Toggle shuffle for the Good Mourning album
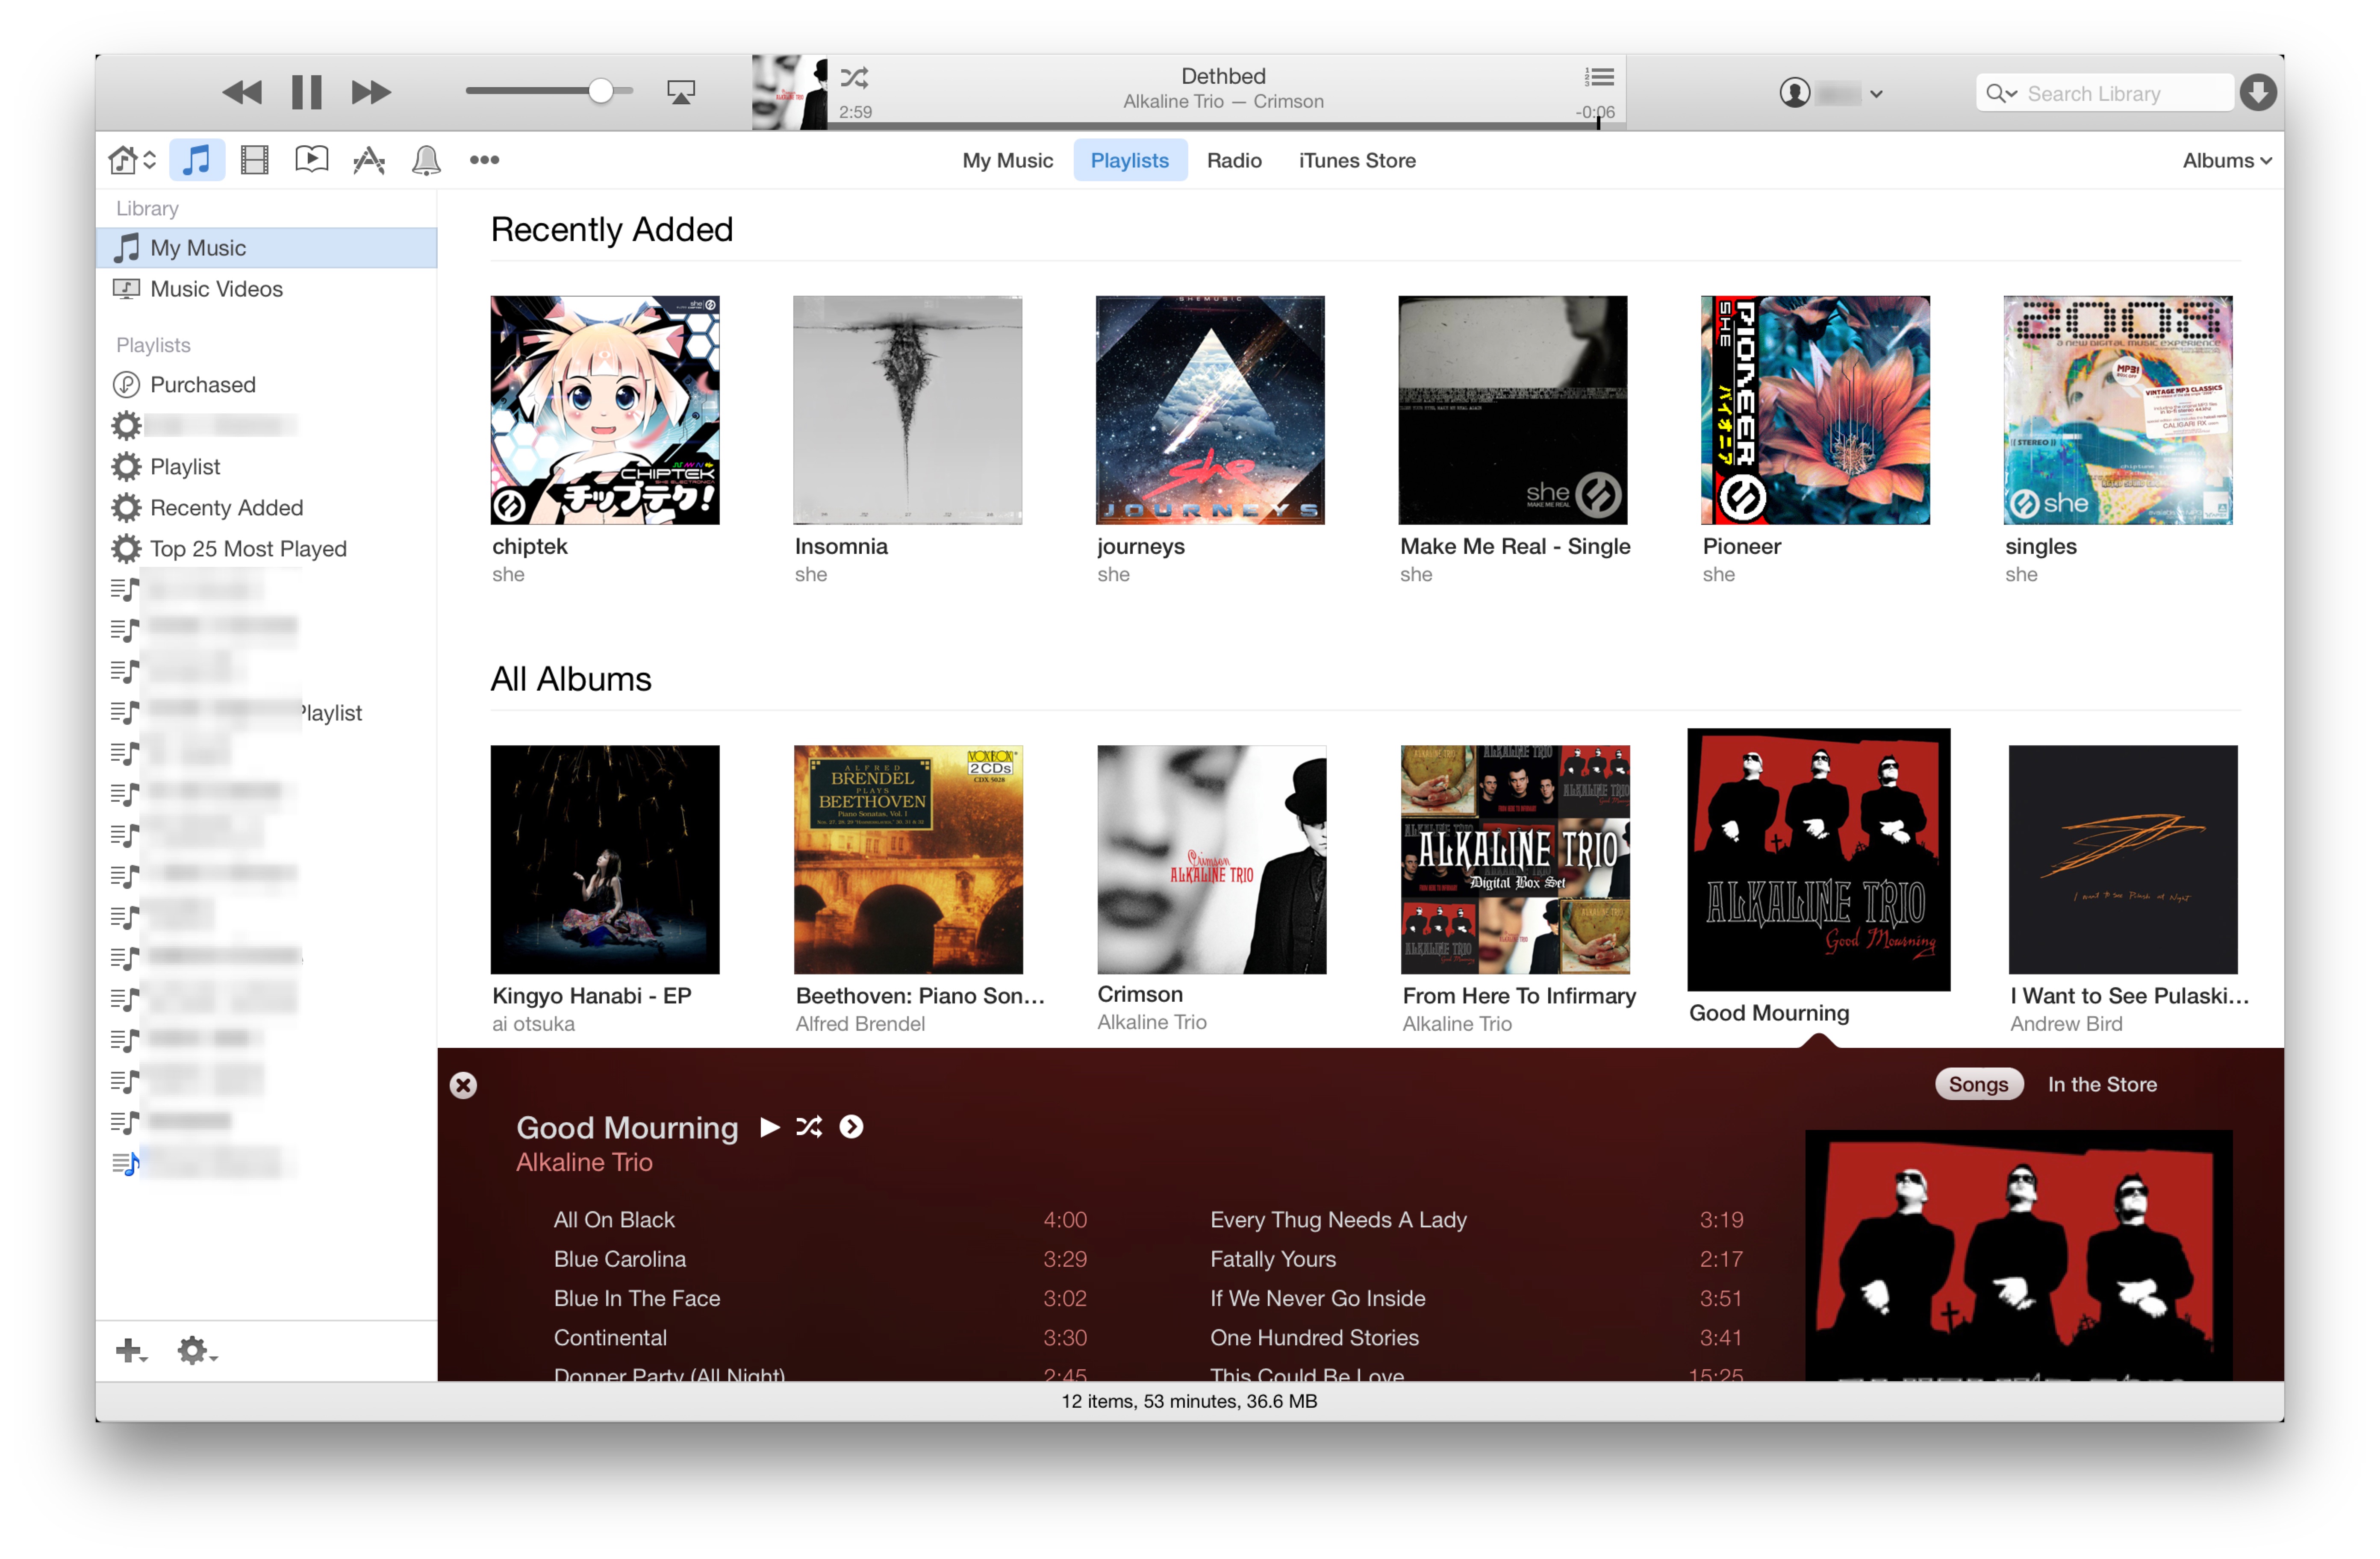Screen dimensions: 2380x1559 (x=809, y=1127)
